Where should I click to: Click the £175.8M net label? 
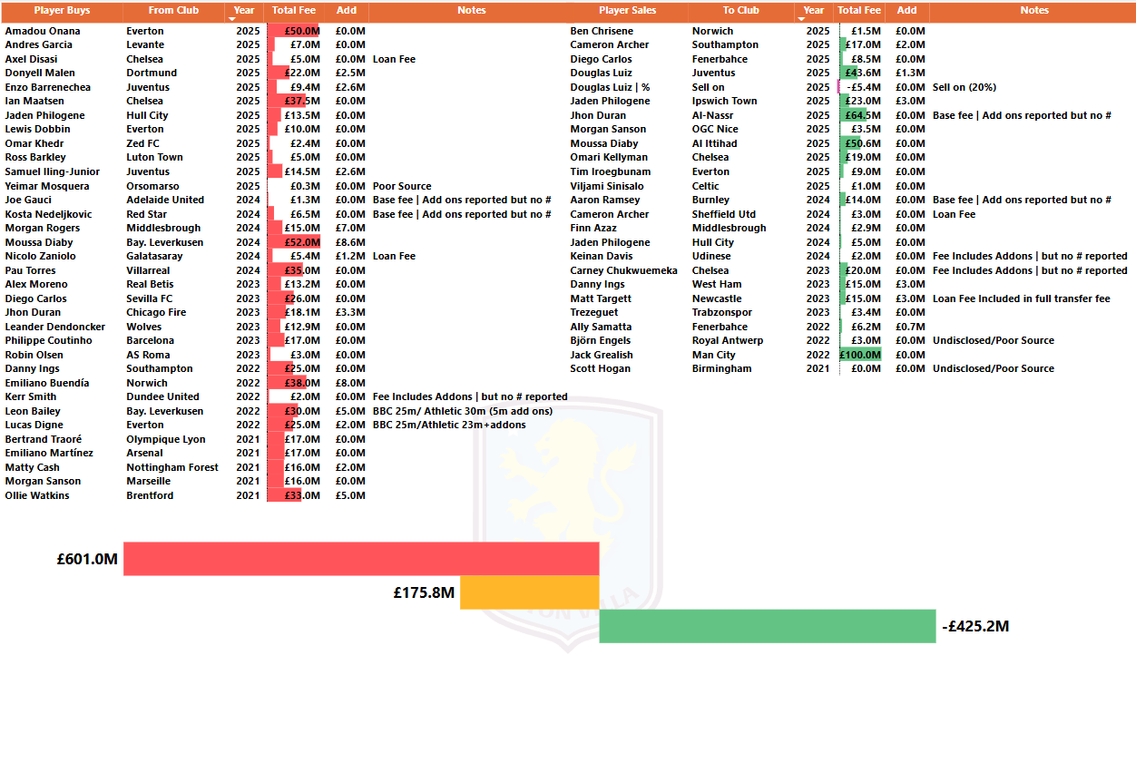[x=423, y=592]
